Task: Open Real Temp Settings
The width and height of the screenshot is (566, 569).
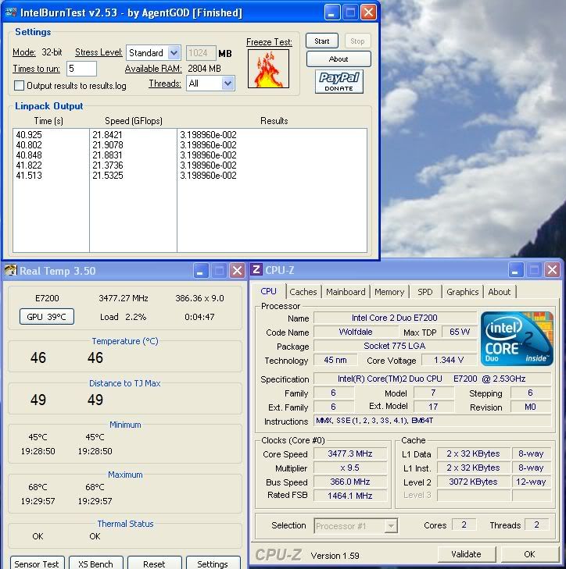Action: (x=213, y=564)
